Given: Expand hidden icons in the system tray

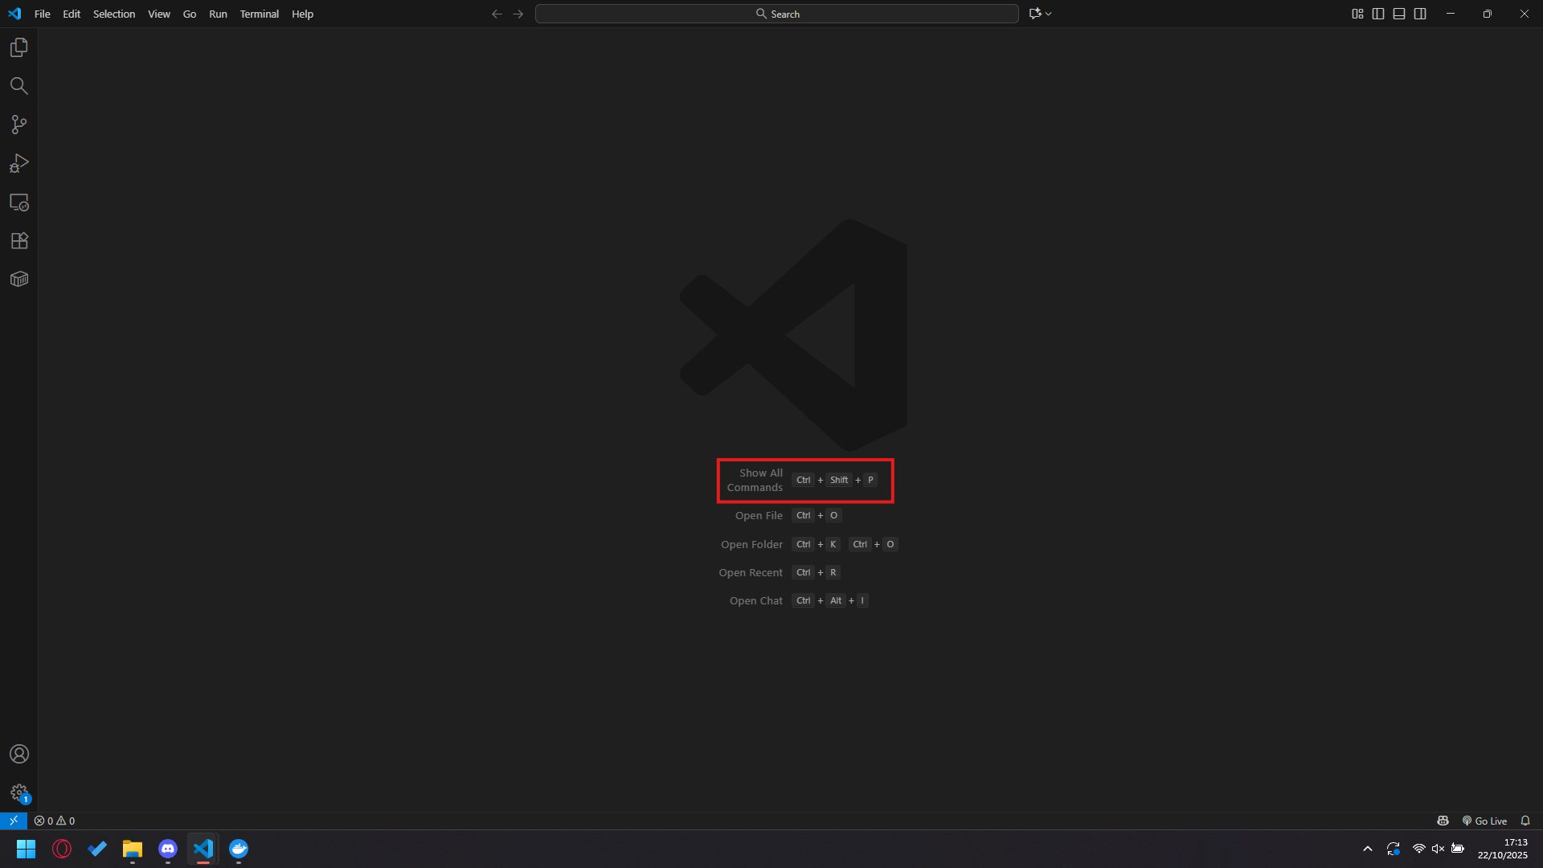Looking at the screenshot, I should 1368,849.
